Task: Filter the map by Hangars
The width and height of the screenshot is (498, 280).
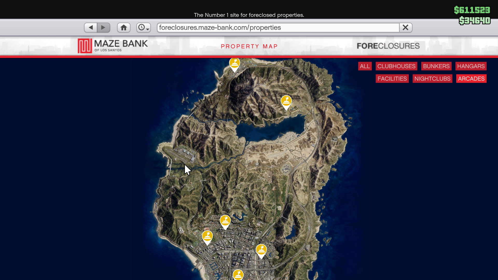Action: tap(471, 66)
